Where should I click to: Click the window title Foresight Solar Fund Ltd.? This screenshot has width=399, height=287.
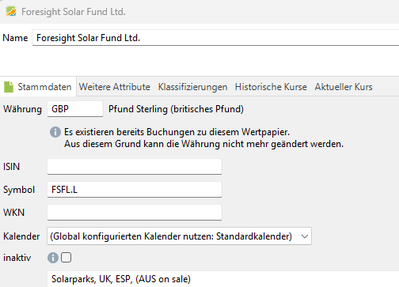pyautogui.click(x=74, y=12)
